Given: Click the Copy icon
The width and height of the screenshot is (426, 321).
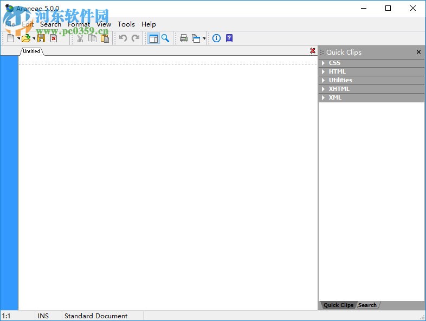Looking at the screenshot, I should pyautogui.click(x=92, y=38).
